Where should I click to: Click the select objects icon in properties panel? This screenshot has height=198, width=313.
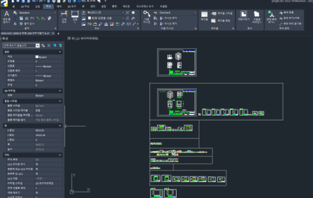[x=49, y=46]
